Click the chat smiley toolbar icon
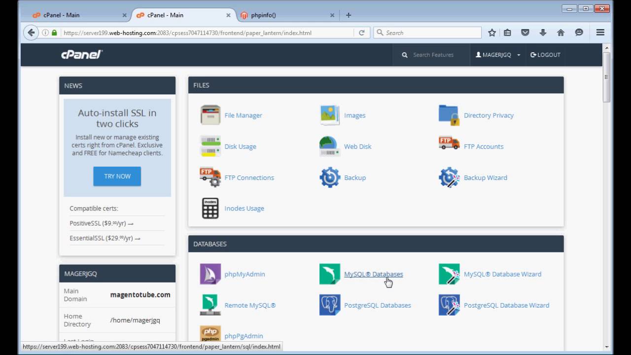 coord(579,33)
